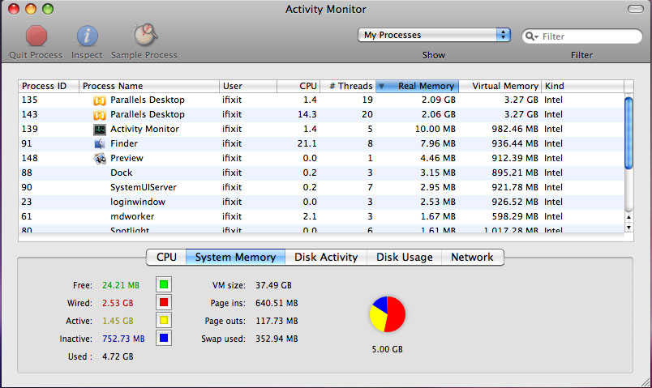Switch to the CPU tab
652x388 pixels.
166,257
